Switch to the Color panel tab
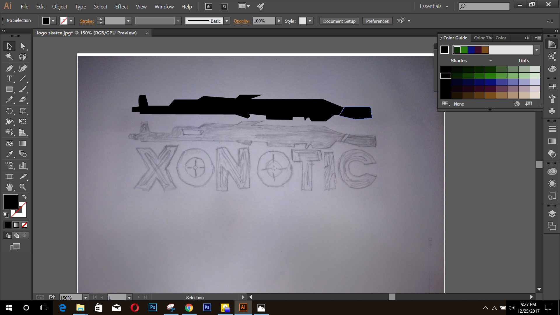This screenshot has width=560, height=315. [x=501, y=38]
